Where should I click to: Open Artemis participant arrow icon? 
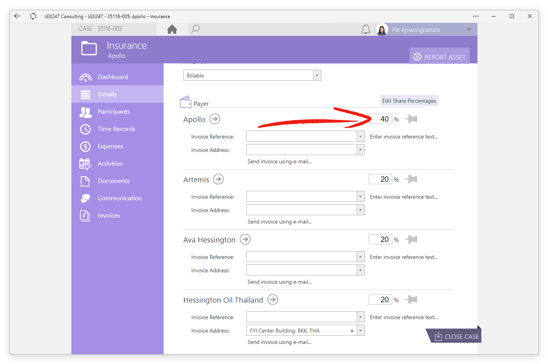218,179
